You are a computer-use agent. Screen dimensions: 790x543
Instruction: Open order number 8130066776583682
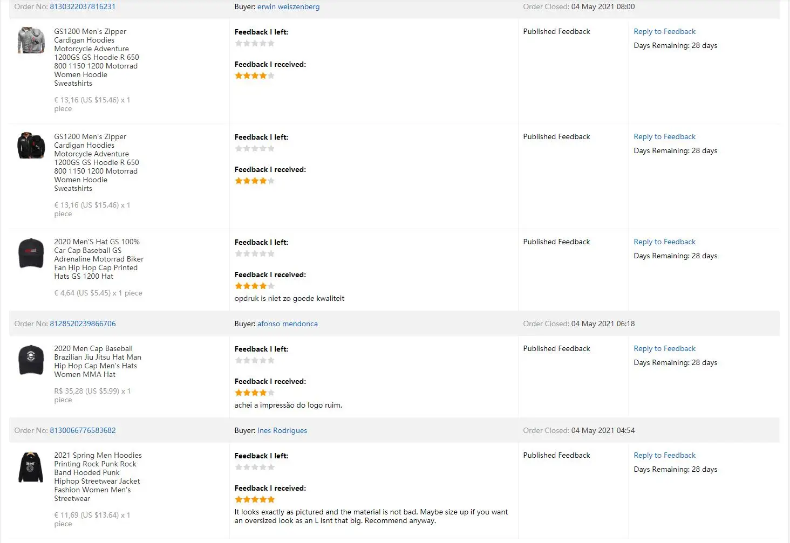tap(83, 430)
